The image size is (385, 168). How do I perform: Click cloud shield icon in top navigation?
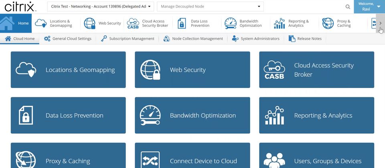(x=41, y=23)
